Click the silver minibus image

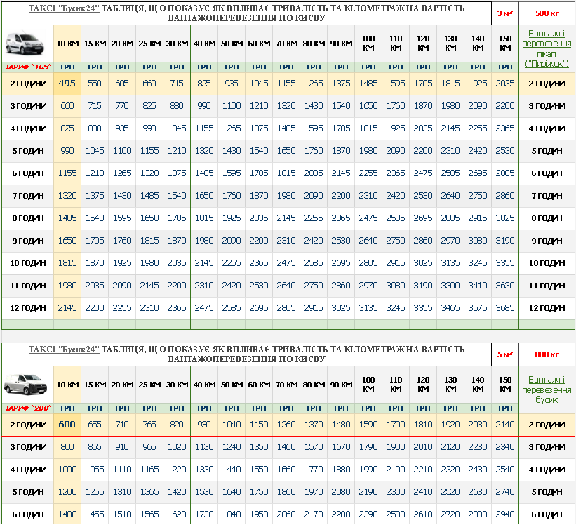click(27, 385)
